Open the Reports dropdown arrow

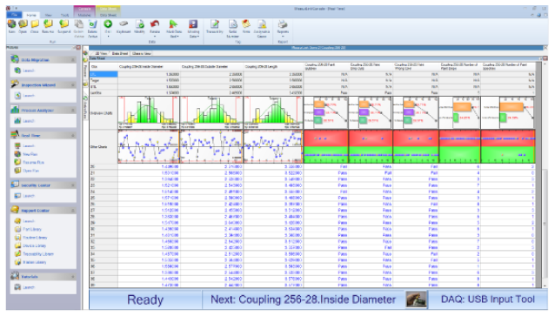(x=283, y=37)
